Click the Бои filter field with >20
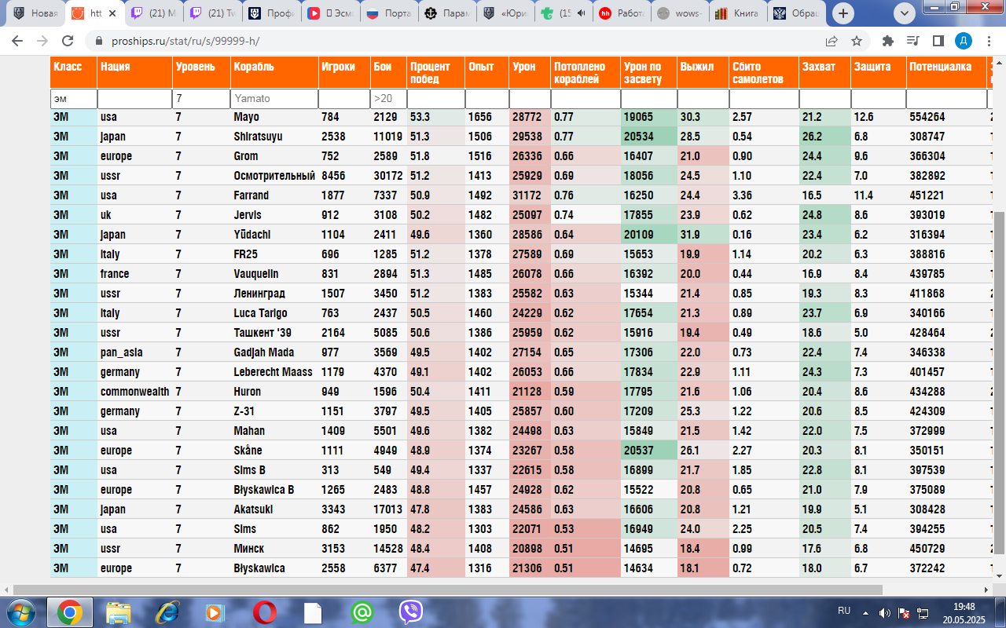 click(387, 99)
